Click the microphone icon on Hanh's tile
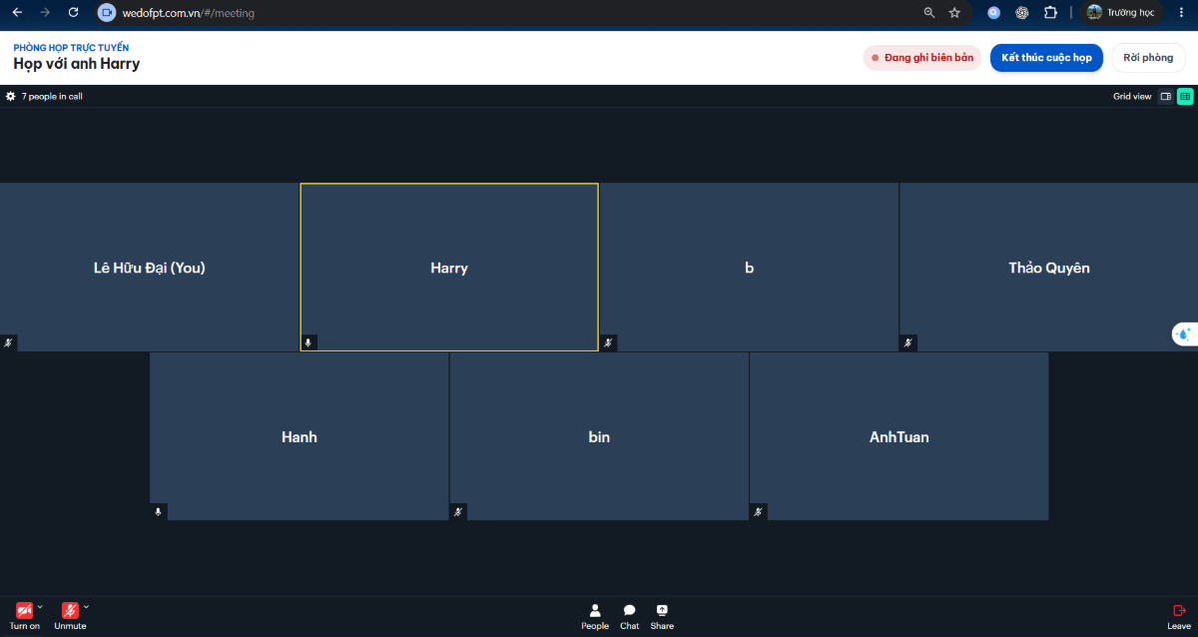The image size is (1198, 637). (158, 511)
